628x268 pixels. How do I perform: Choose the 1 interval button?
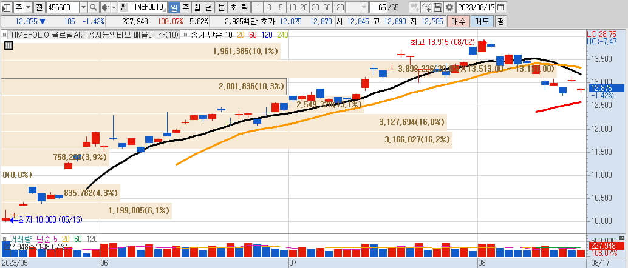(258, 7)
